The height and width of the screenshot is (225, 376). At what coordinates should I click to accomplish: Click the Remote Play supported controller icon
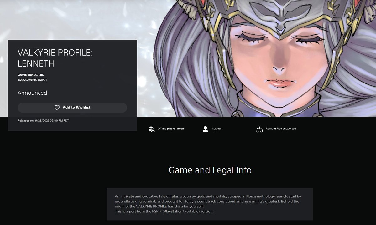(x=259, y=129)
